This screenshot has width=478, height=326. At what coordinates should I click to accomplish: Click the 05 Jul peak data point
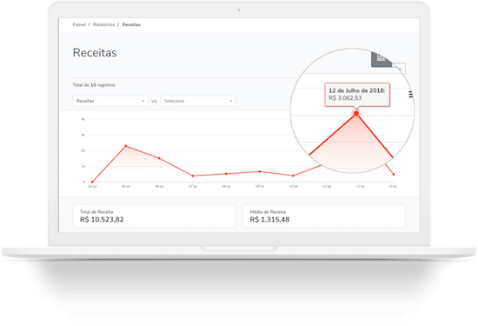click(x=126, y=146)
